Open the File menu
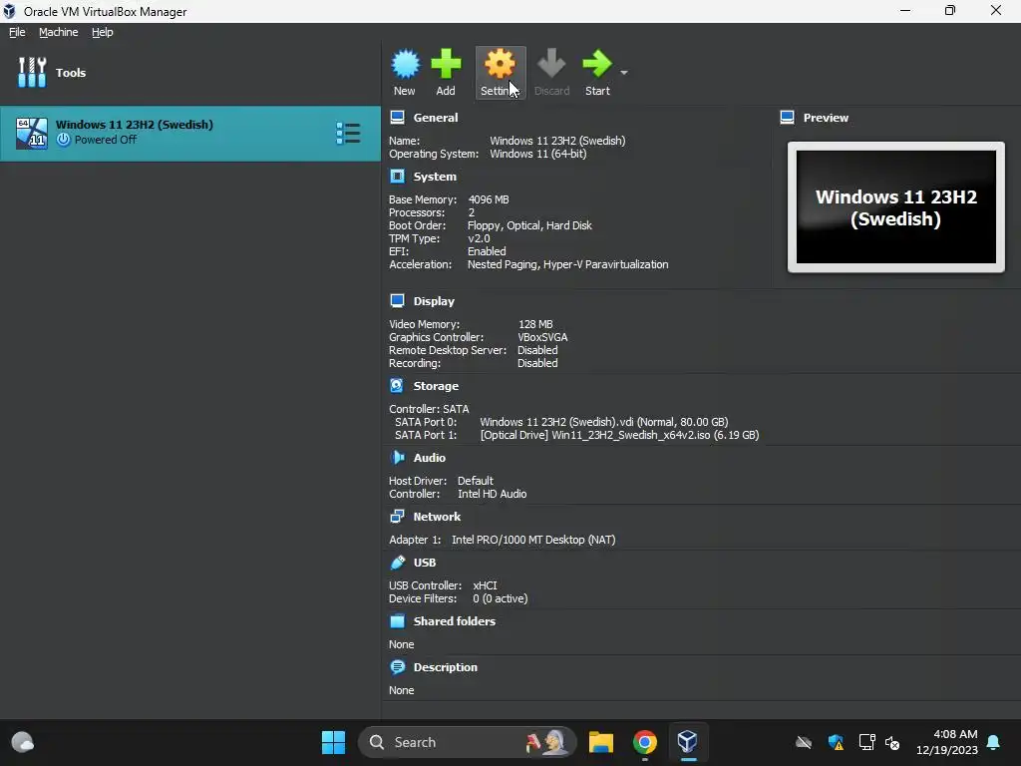Image resolution: width=1021 pixels, height=766 pixels. [x=17, y=32]
